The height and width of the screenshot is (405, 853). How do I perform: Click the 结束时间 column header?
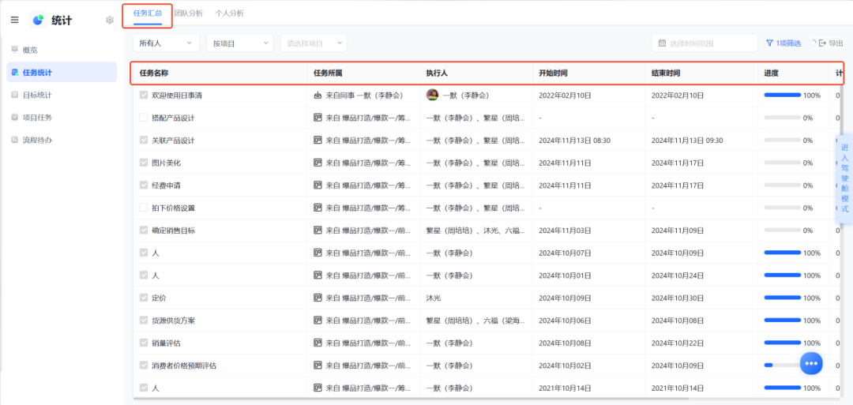click(701, 73)
